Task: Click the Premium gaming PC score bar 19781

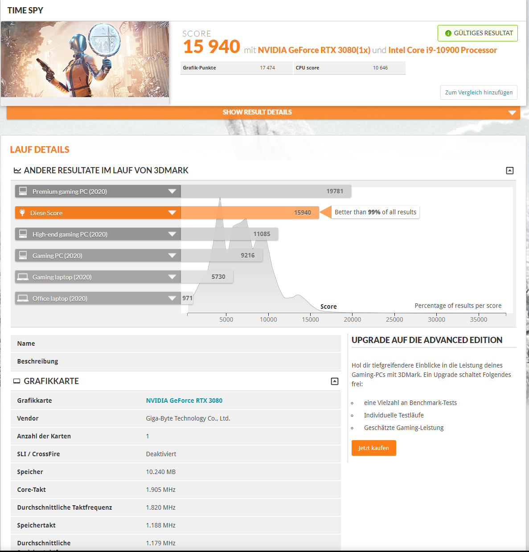Action: point(266,191)
